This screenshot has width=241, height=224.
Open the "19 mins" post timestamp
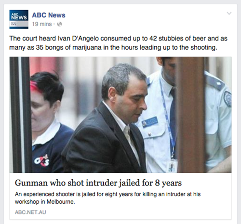pyautogui.click(x=42, y=24)
